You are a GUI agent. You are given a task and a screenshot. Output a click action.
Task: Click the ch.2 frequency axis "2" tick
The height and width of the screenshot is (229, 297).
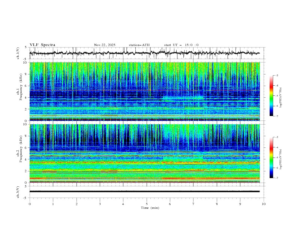tap(26, 171)
